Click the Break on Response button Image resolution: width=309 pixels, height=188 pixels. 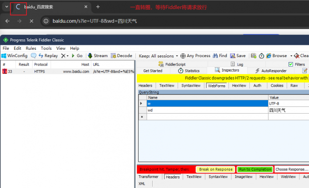pos(215,169)
